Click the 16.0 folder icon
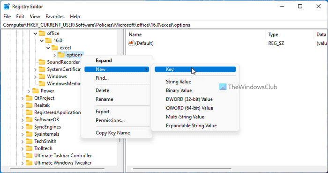 pos(48,41)
